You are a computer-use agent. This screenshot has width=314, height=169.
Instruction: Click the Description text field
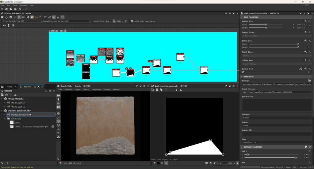pos(277,104)
